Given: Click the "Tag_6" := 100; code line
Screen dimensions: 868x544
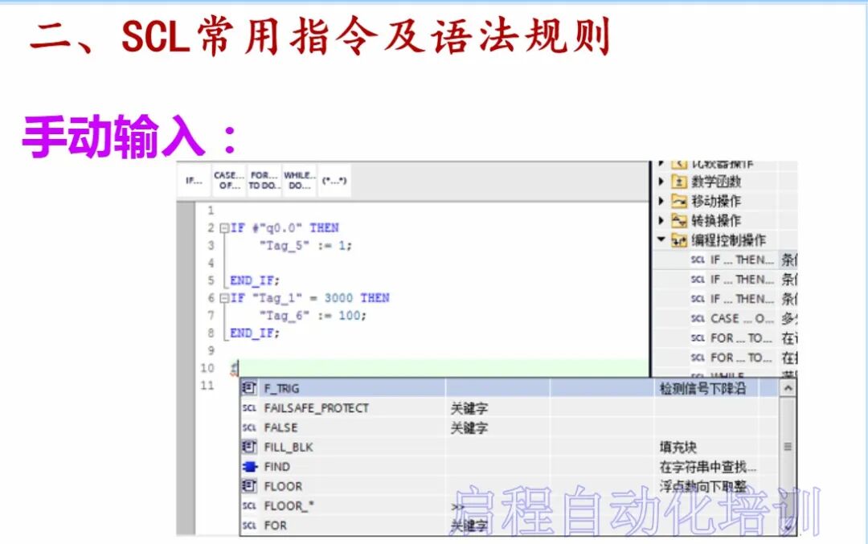Looking at the screenshot, I should pyautogui.click(x=313, y=316).
